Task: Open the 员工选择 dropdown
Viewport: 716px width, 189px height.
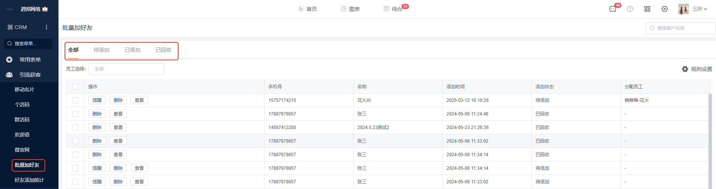Action: 126,69
